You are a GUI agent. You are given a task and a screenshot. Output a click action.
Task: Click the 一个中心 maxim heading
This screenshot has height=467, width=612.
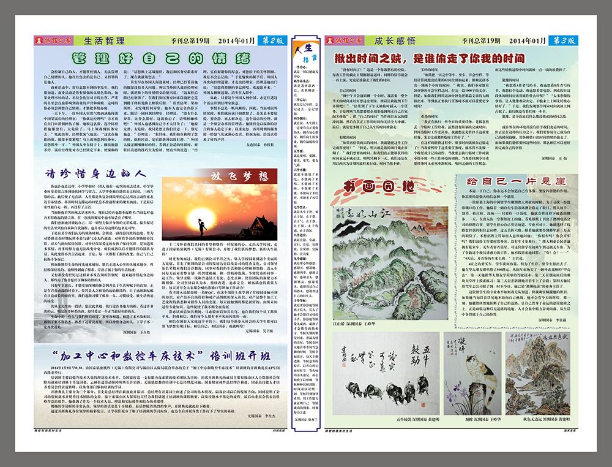tap(300, 67)
